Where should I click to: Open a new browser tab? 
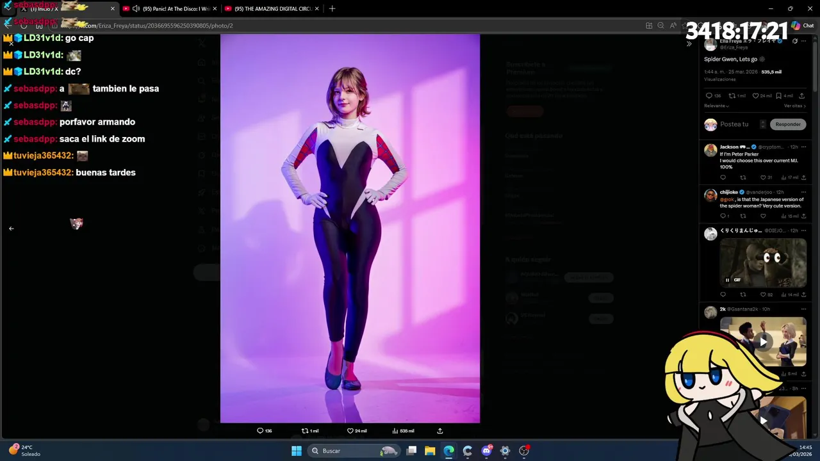tap(332, 8)
